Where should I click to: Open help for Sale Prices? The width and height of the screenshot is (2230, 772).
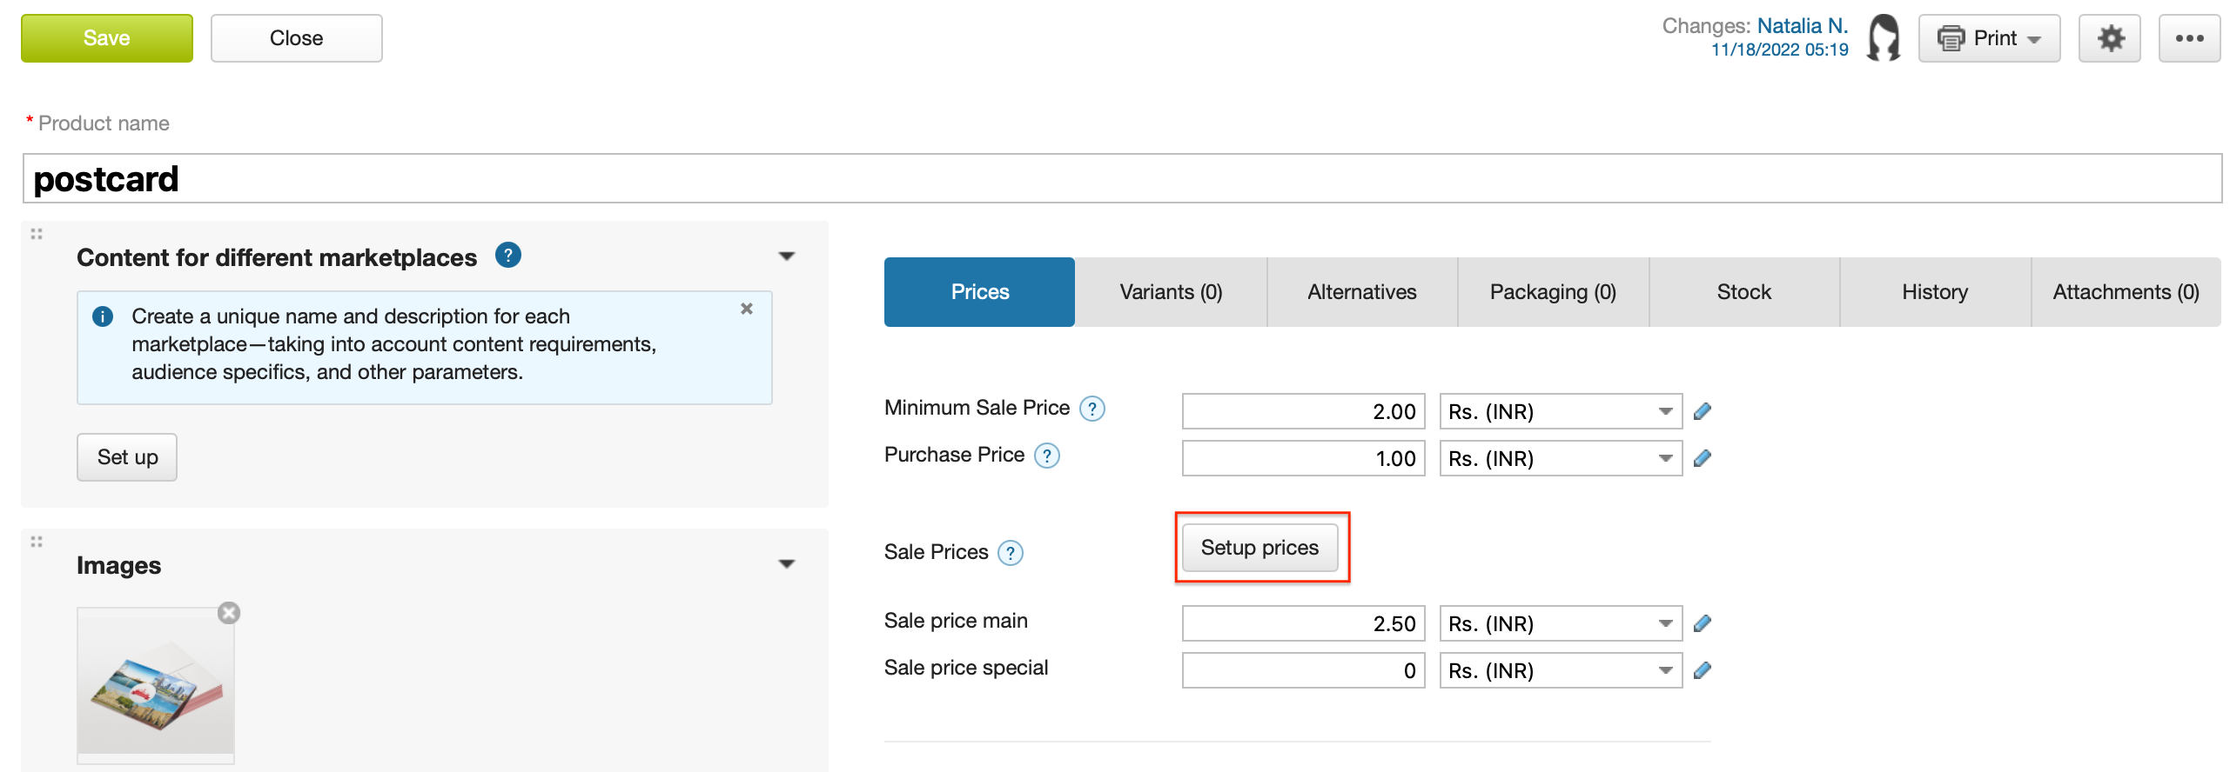[1011, 553]
